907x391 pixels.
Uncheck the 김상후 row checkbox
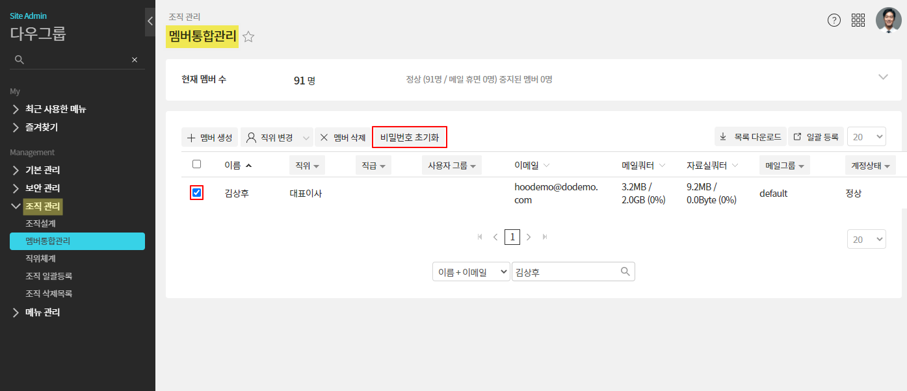click(x=197, y=192)
